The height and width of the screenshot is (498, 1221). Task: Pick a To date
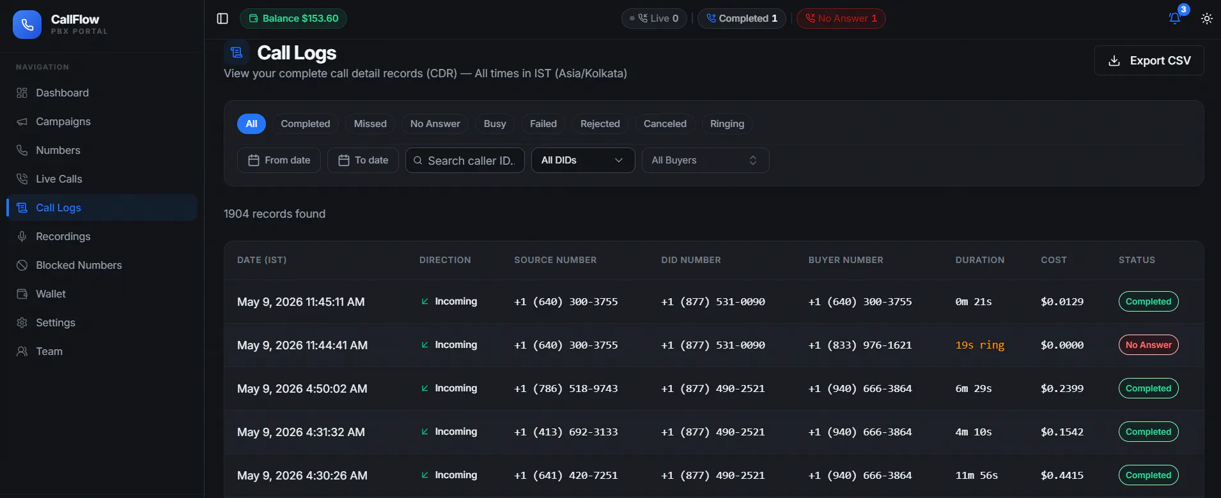[363, 160]
